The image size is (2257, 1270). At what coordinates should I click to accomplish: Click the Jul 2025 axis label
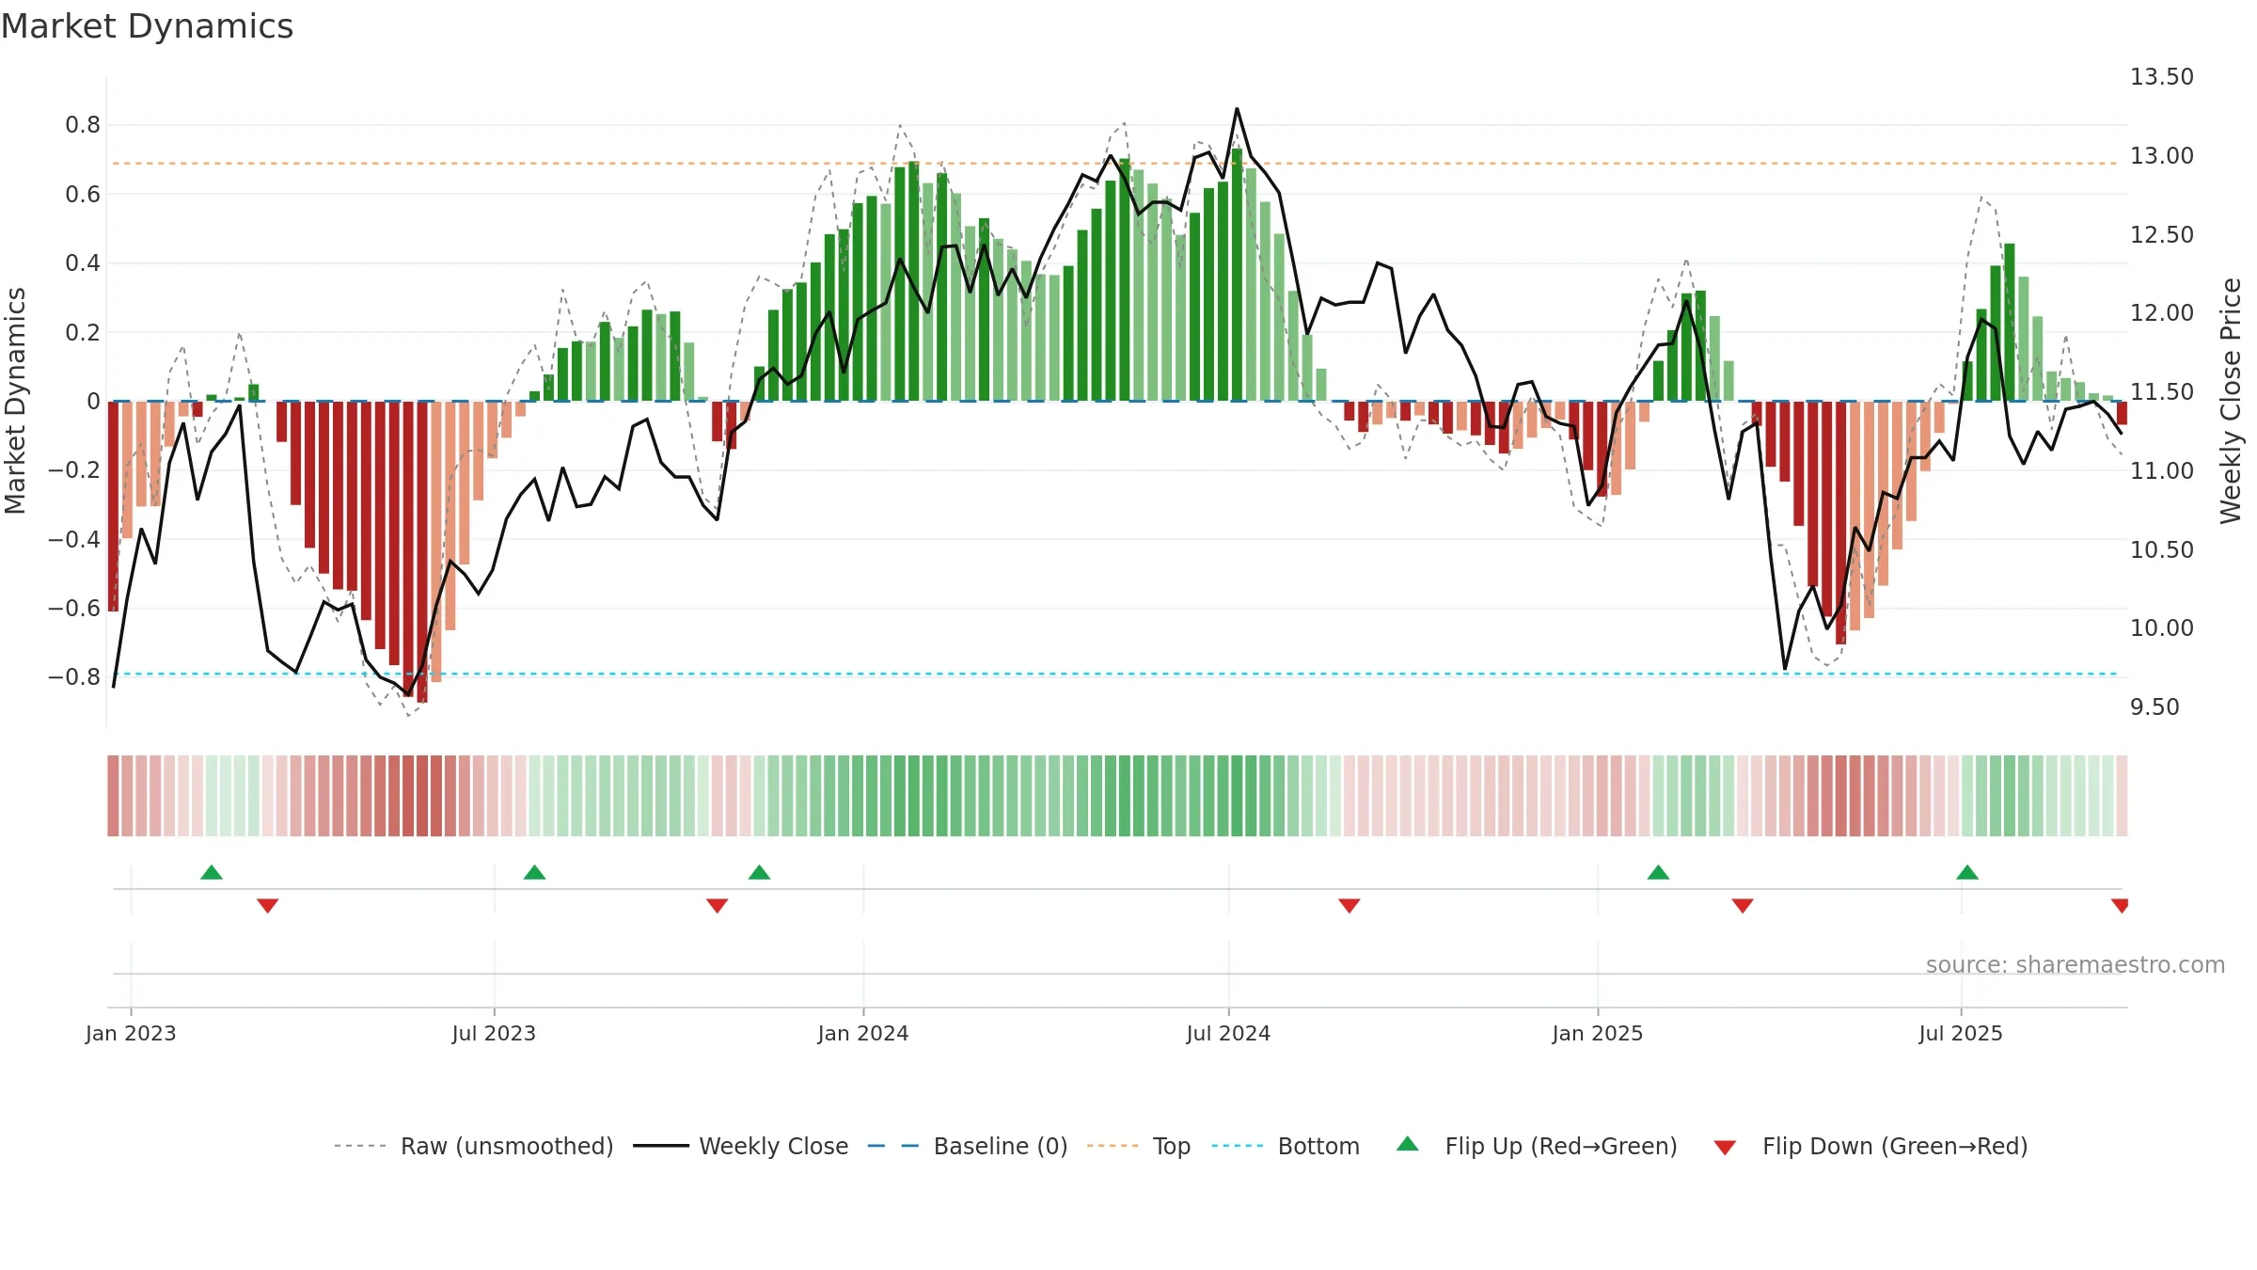pyautogui.click(x=1961, y=1033)
